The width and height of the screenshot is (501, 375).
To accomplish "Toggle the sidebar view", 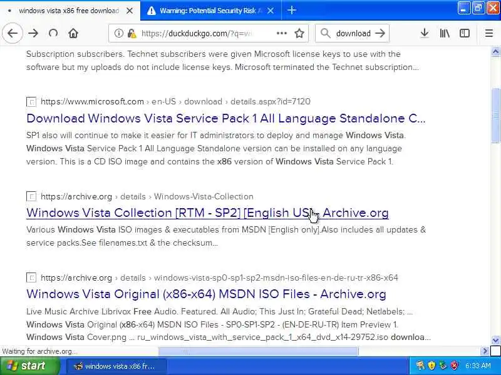I will pos(465,33).
